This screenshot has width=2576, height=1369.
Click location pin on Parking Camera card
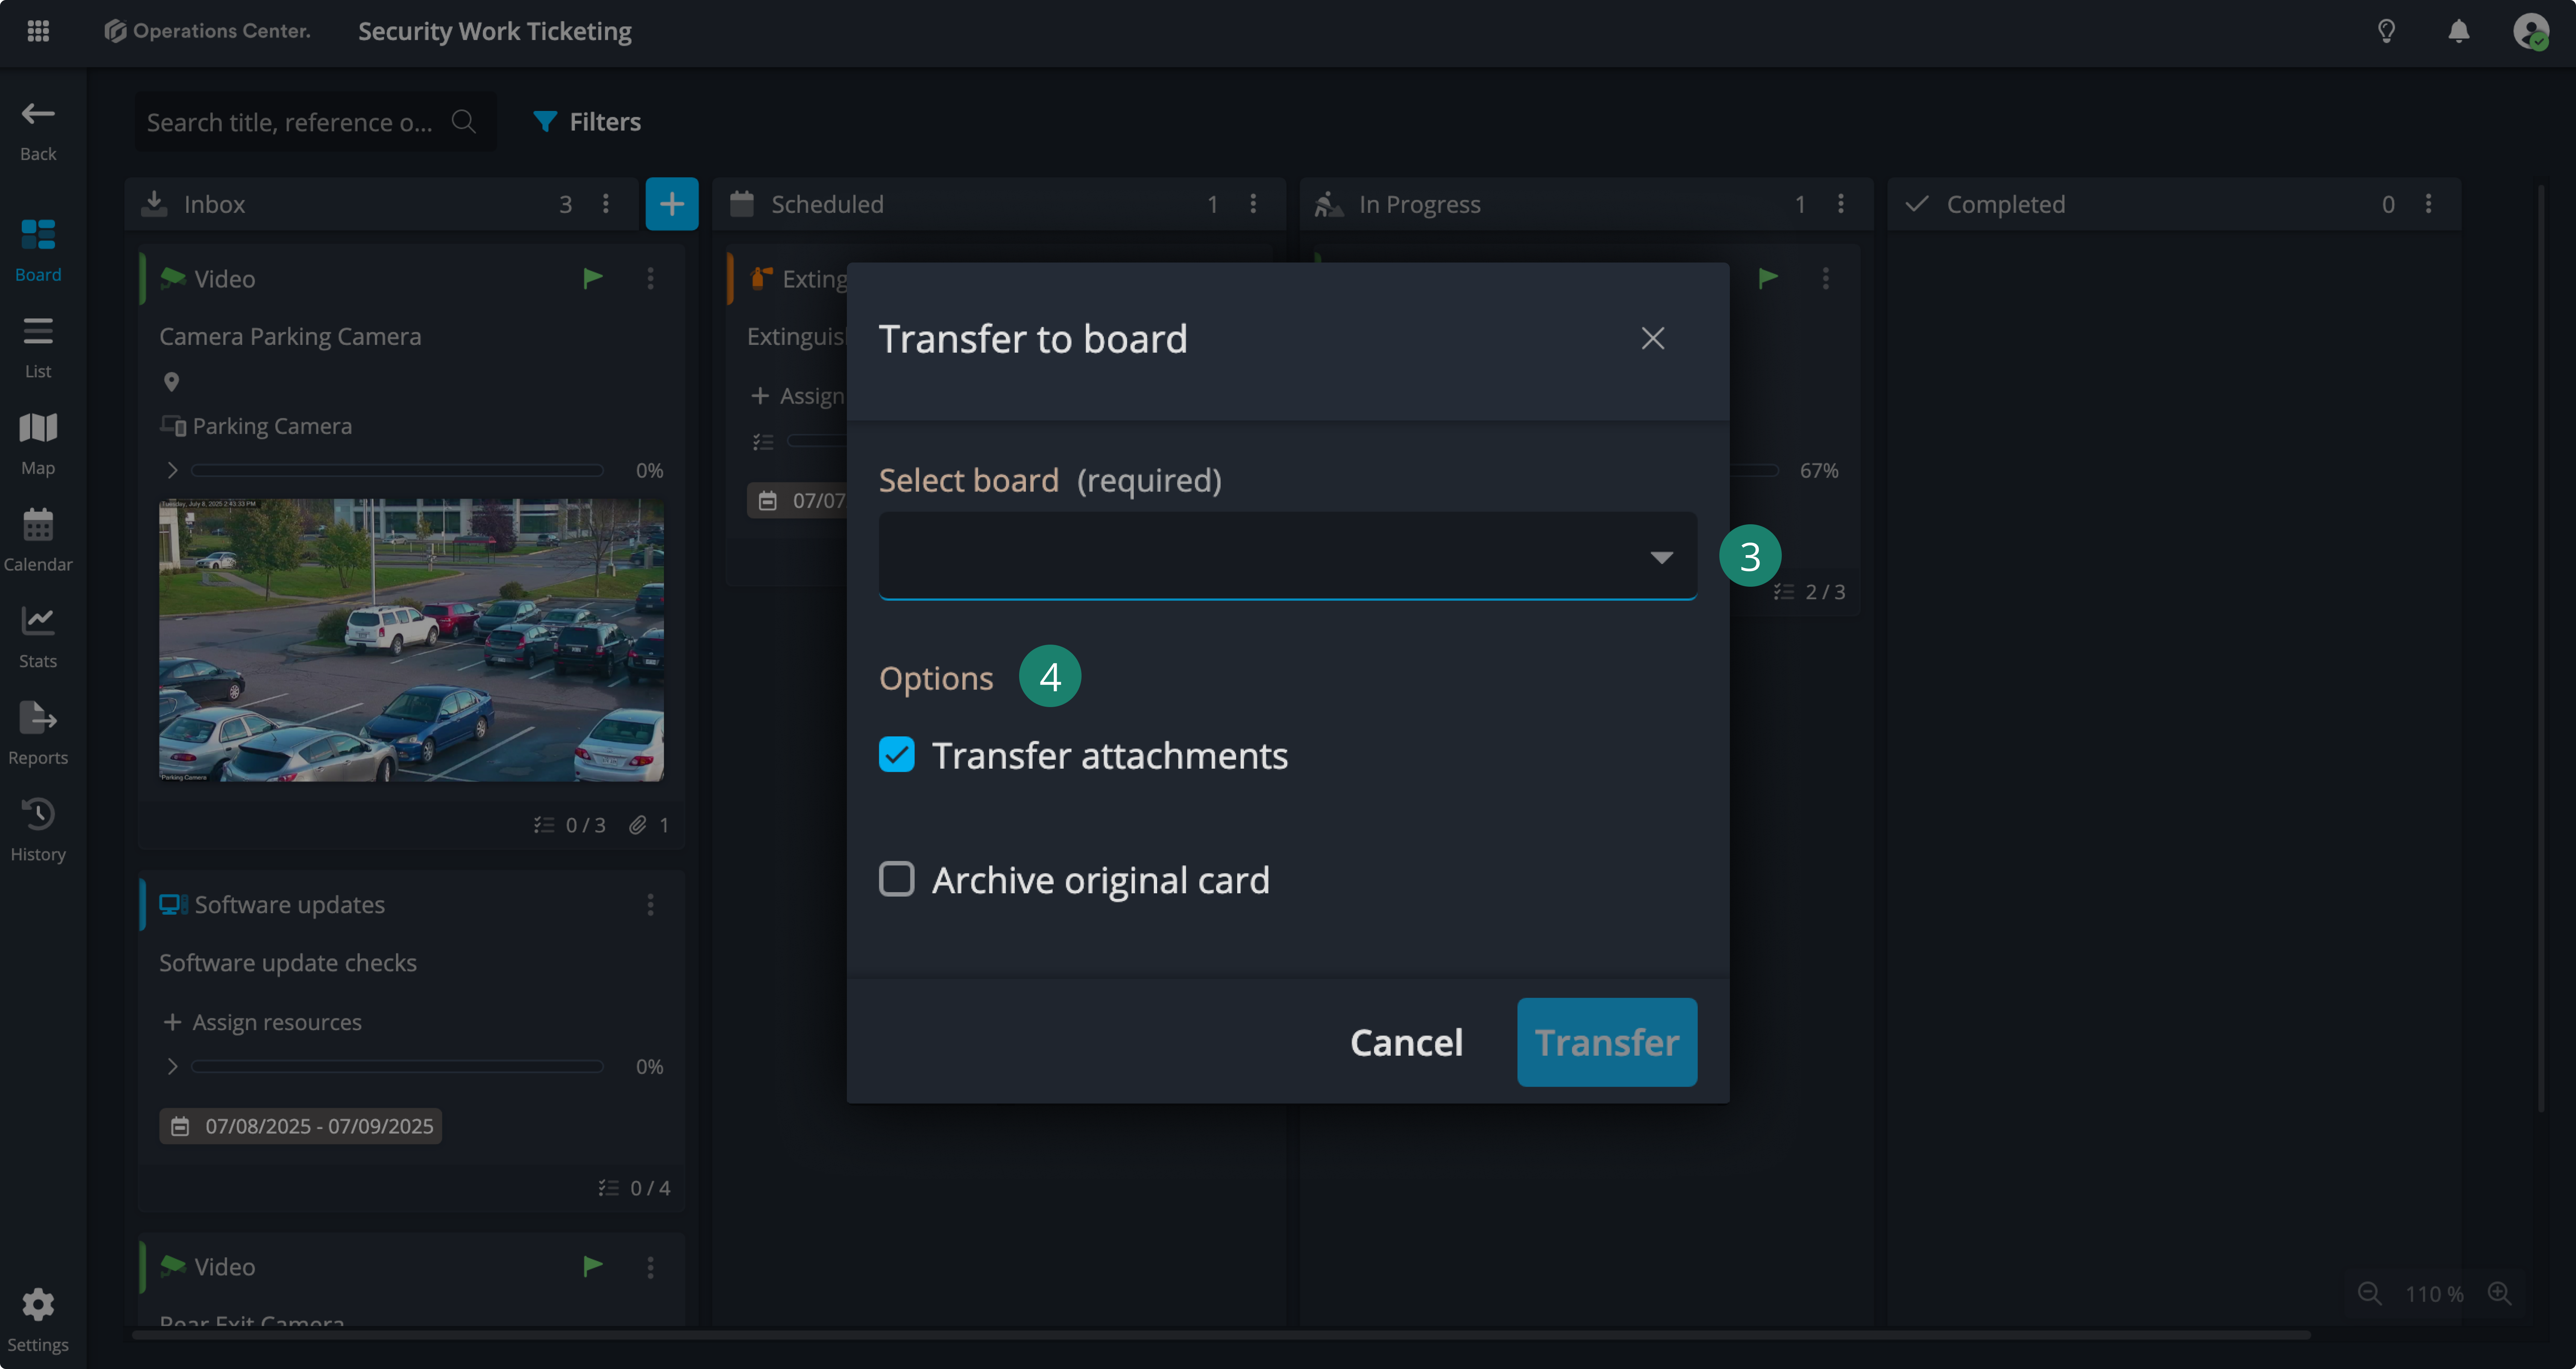(171, 382)
